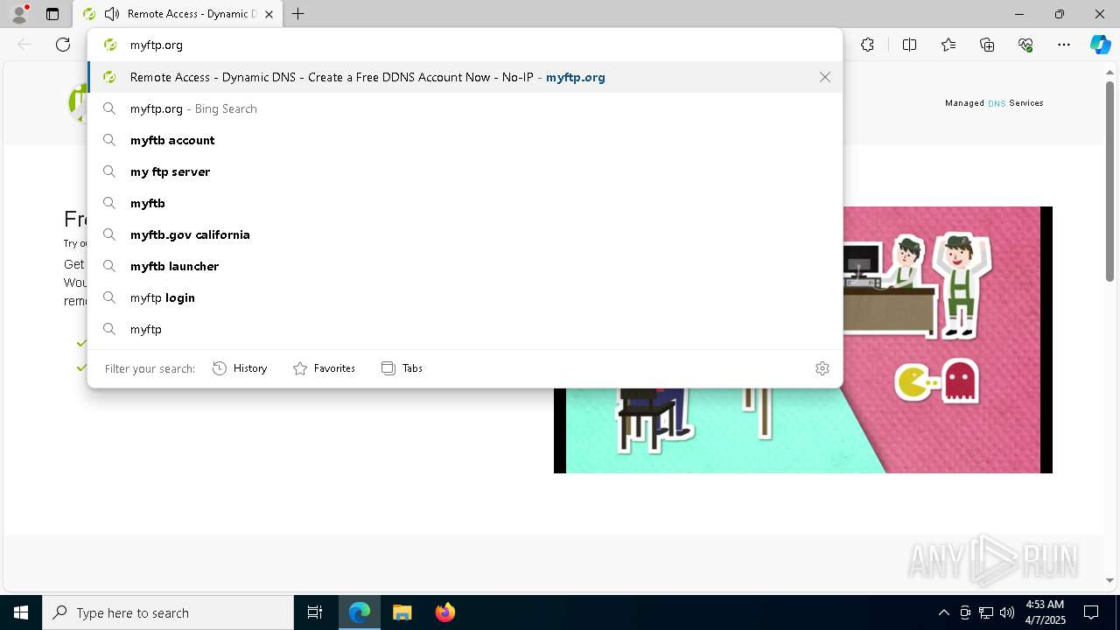The image size is (1120, 630).
Task: Select 'myftp.org - Bing Search' suggestion
Action: click(465, 108)
